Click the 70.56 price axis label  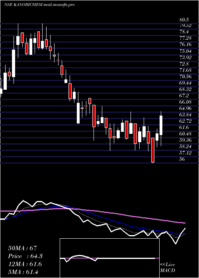click(185, 77)
